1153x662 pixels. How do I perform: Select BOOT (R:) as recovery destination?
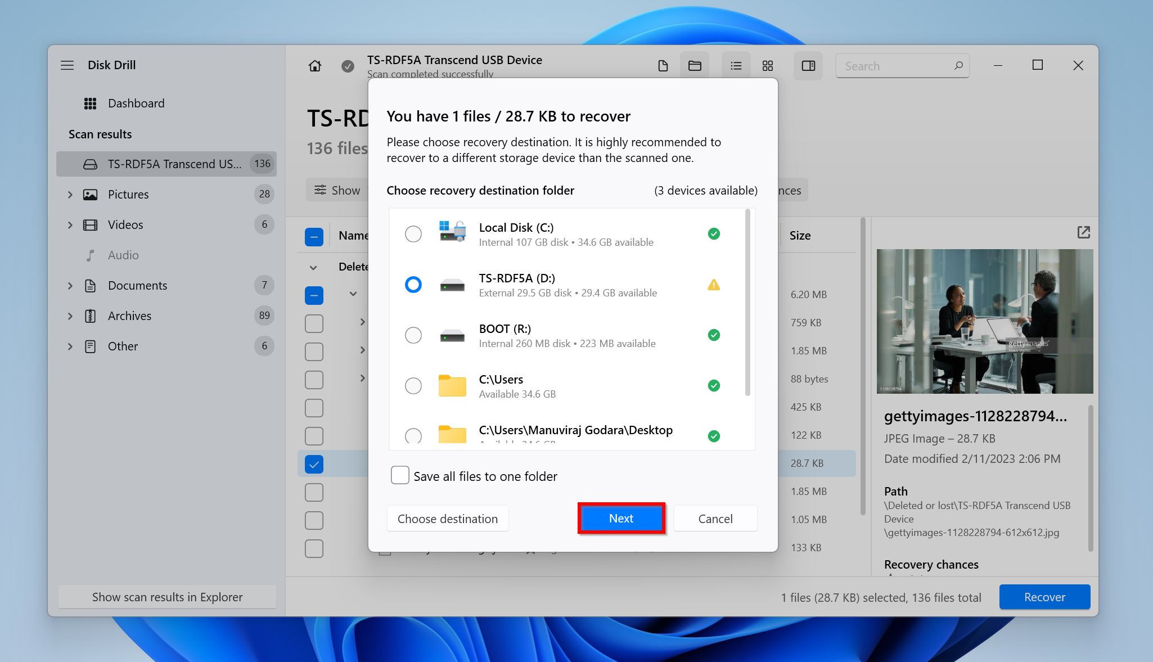pyautogui.click(x=413, y=335)
